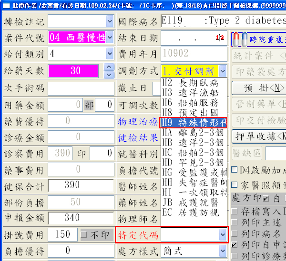Image resolution: width=286 pixels, height=261 pixels.
Task: Click the magenta 給藥天數 field showing 30
Action: coord(75,71)
